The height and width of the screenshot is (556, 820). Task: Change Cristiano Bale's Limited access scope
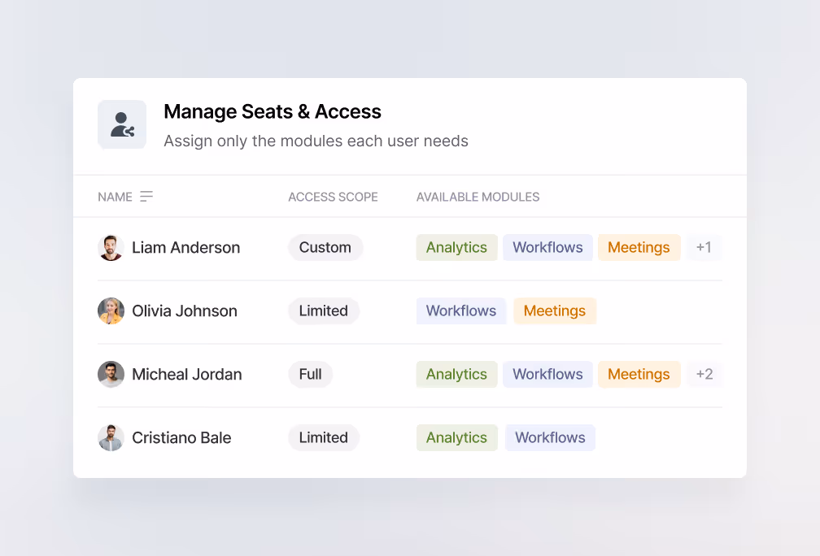(x=324, y=438)
